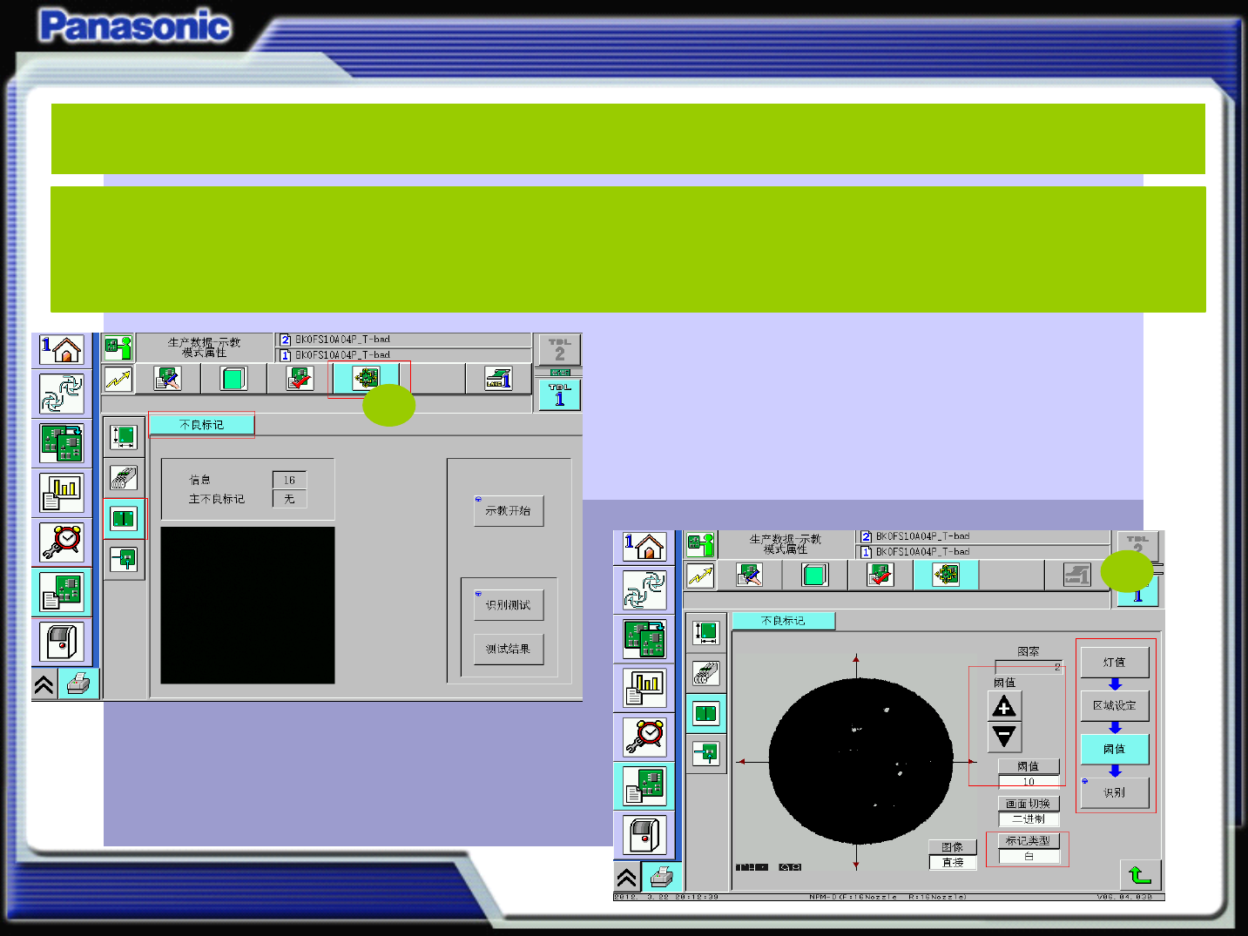Increase the threshold with the plus arrow
The height and width of the screenshot is (936, 1248).
coord(1004,706)
